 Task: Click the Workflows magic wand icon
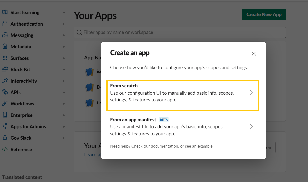5,104
